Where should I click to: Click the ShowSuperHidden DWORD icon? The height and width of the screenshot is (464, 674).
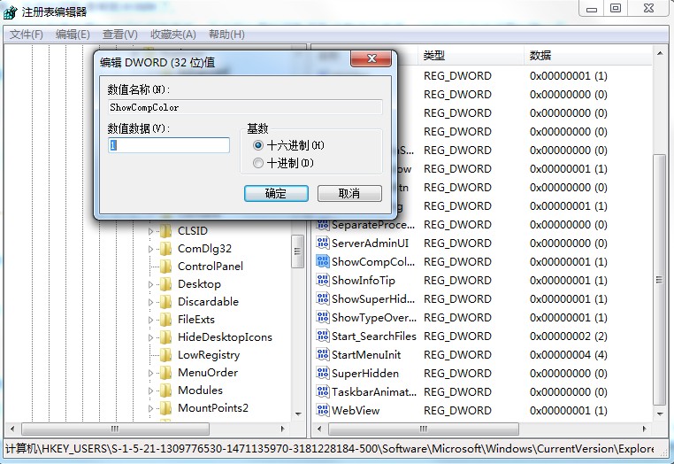pyautogui.click(x=322, y=298)
